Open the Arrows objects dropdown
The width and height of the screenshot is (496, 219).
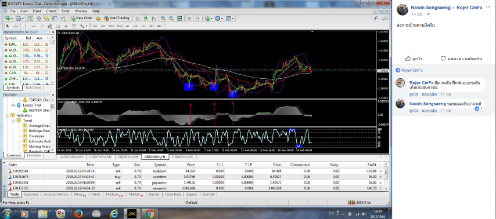pos(84,26)
